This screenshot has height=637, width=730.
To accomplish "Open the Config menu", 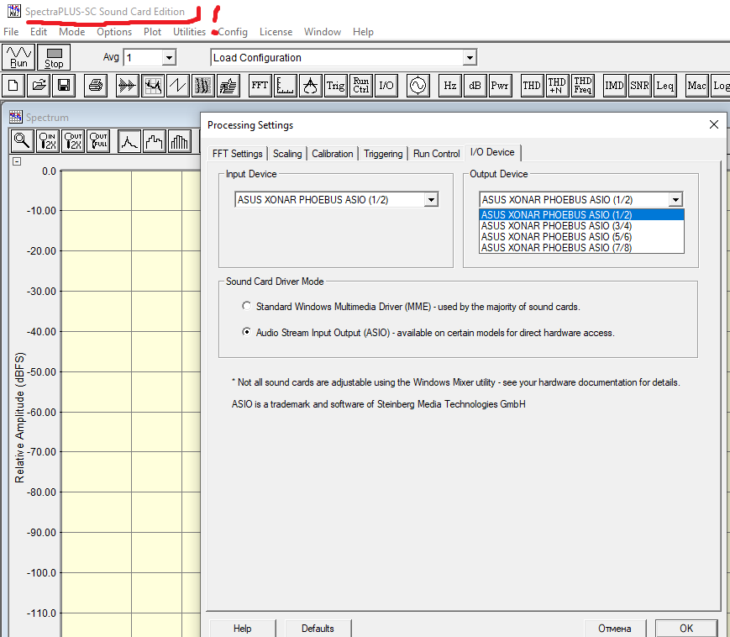I will click(233, 32).
